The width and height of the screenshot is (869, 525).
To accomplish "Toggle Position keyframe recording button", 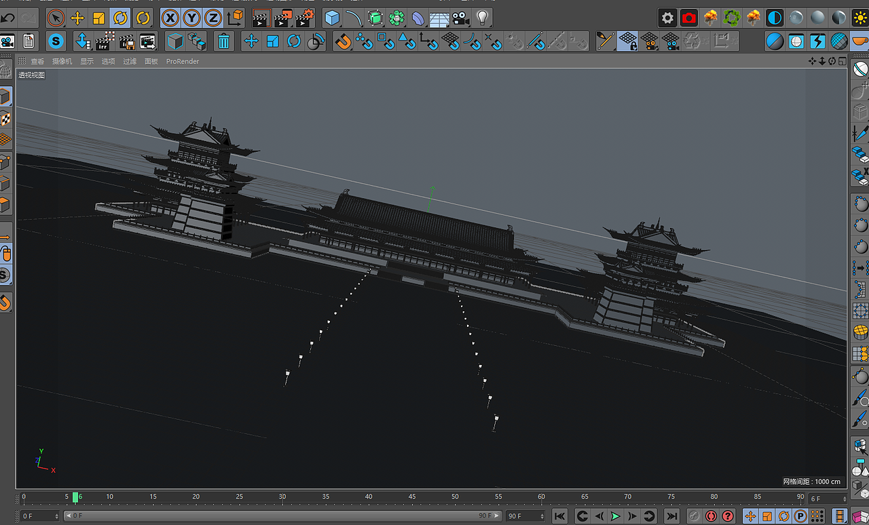I will click(750, 516).
